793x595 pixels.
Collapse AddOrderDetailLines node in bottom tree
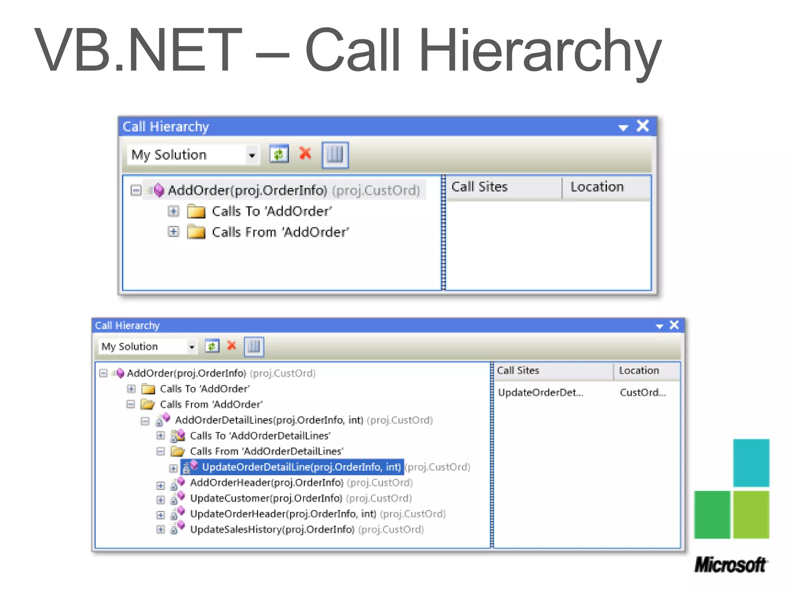pyautogui.click(x=145, y=421)
